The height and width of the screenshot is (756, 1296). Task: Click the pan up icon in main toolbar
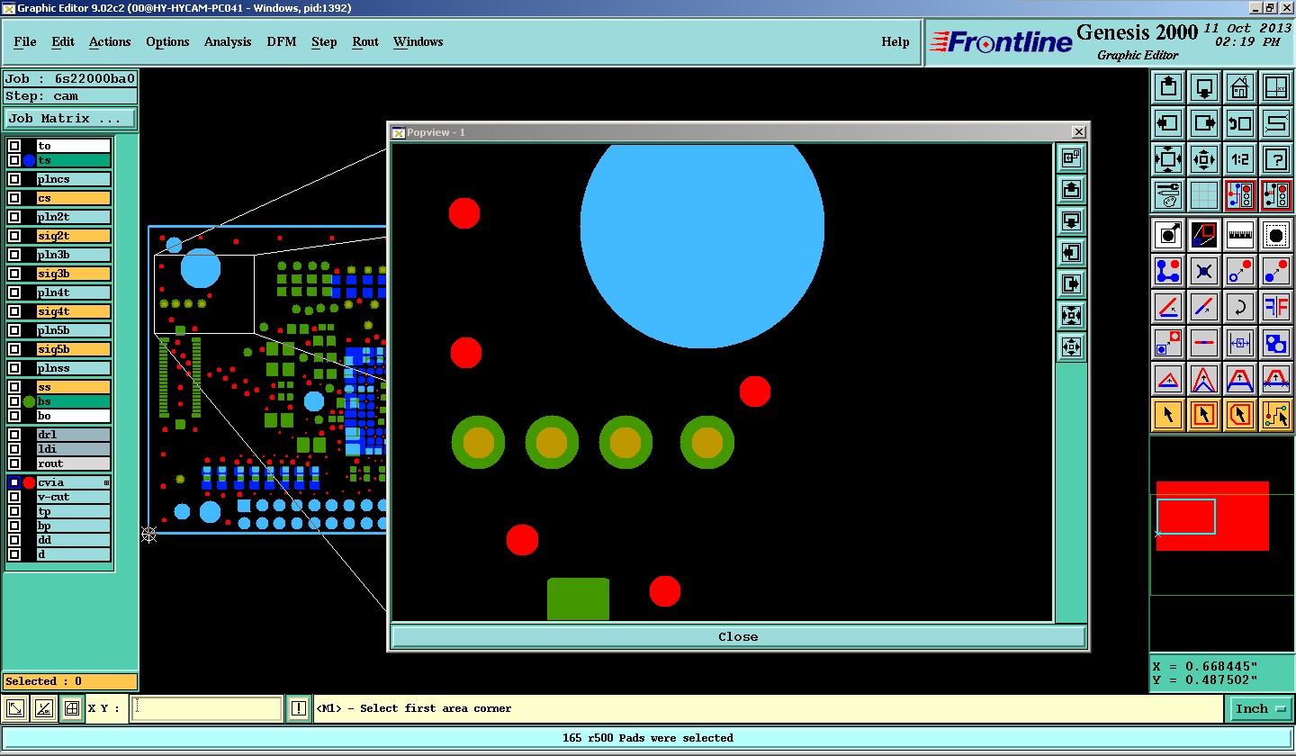click(x=1168, y=87)
